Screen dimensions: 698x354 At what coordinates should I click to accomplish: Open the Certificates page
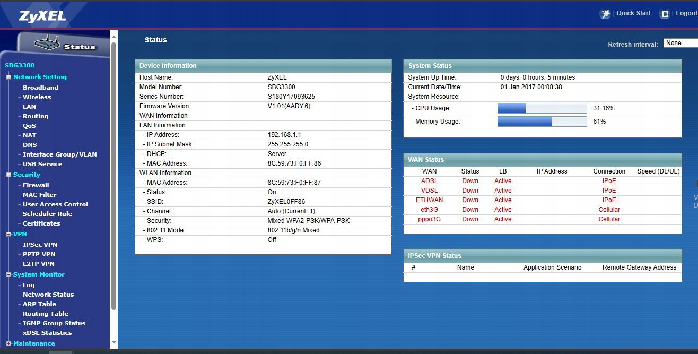(41, 223)
